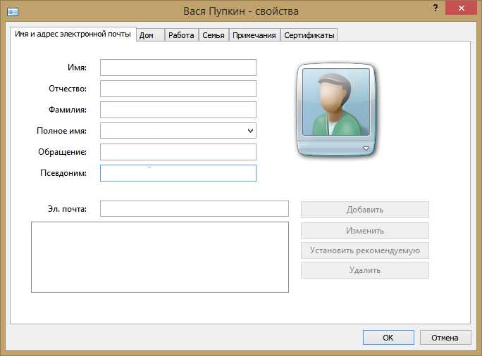The height and width of the screenshot is (356, 482).
Task: Switch to the Работа tab
Action: [181, 35]
